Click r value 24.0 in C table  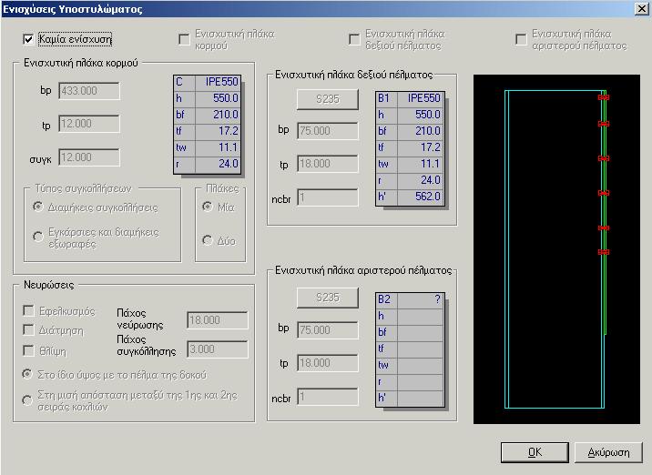[x=218, y=164]
